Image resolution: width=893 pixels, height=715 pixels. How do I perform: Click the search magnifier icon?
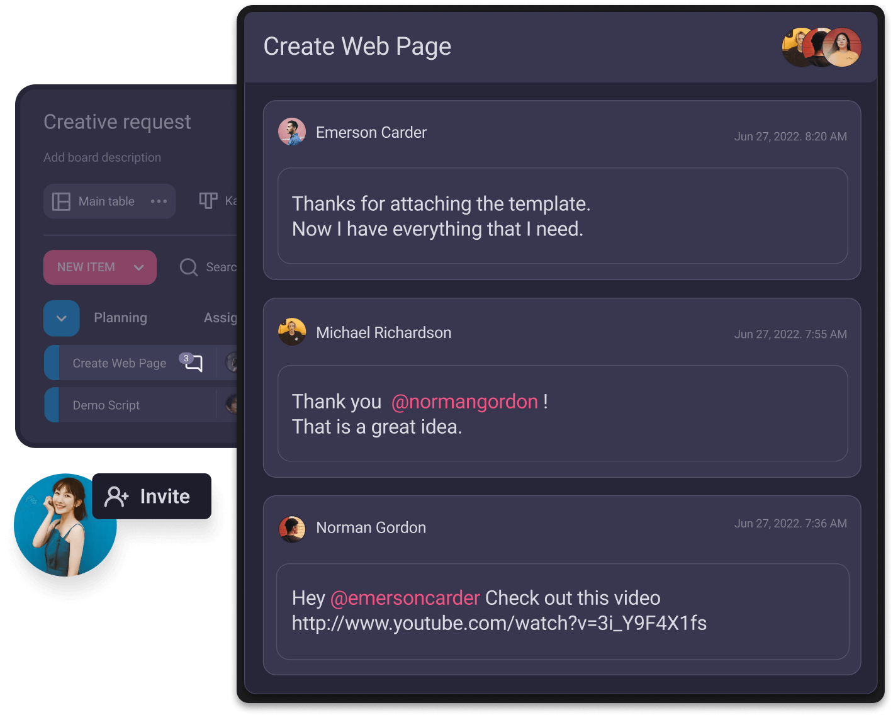(x=188, y=267)
